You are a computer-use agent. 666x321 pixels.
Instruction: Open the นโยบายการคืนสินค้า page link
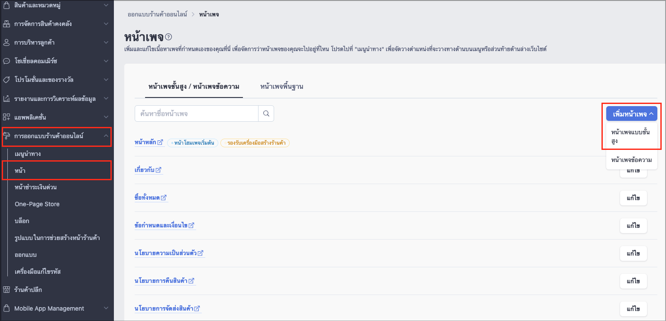click(x=161, y=281)
